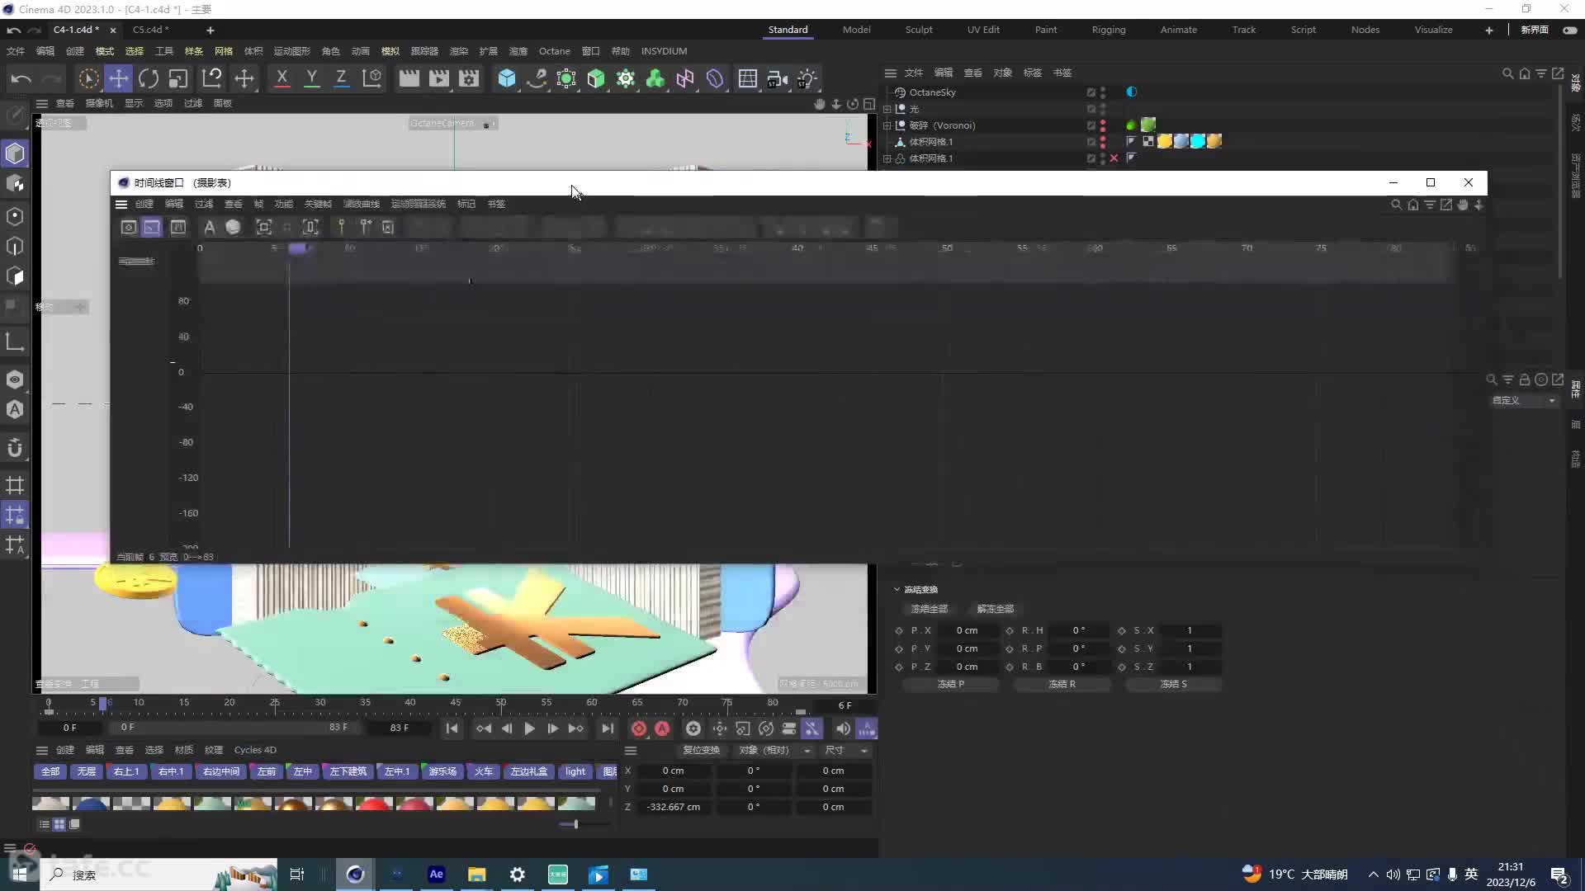The height and width of the screenshot is (891, 1585).
Task: Expand the last 体积网格.1 tree node
Action: [x=887, y=158]
